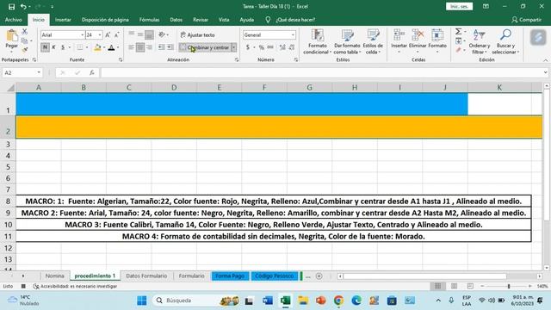Apply the thousands separator style icon
Viewport: 551px width, 310px height.
(x=270, y=47)
